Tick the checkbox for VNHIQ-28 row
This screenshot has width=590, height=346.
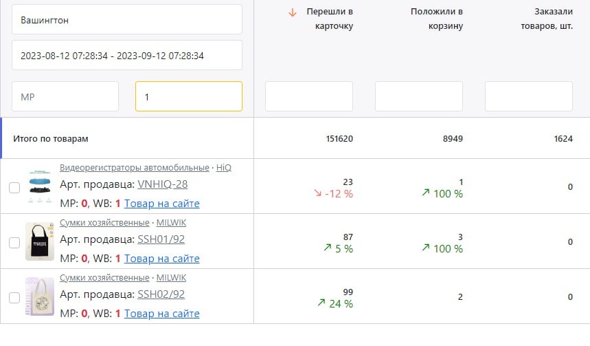14,187
